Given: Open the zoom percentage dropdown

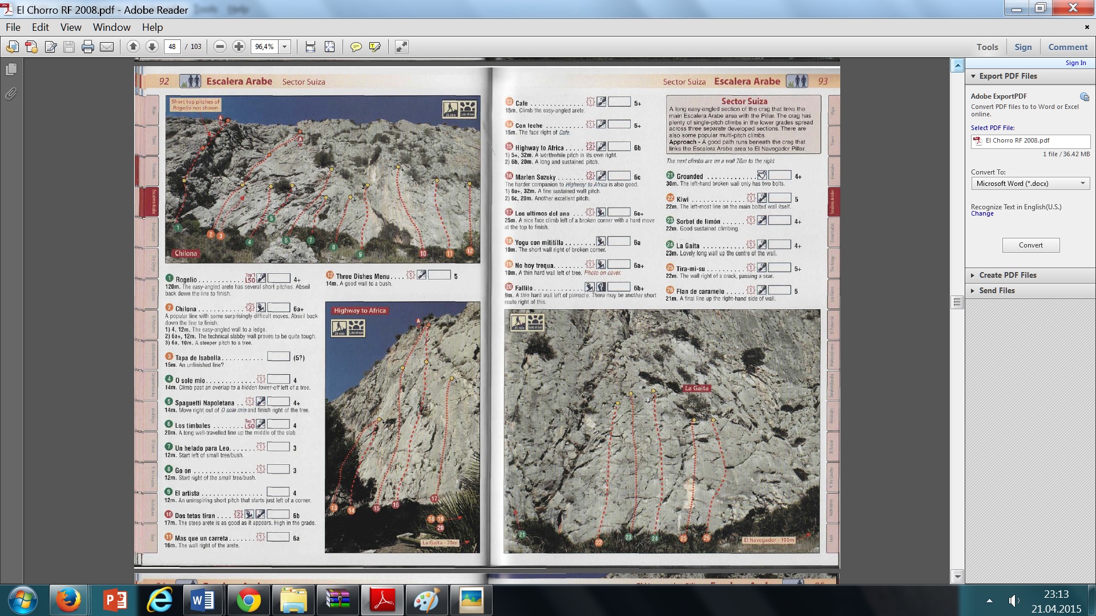Looking at the screenshot, I should [x=285, y=47].
